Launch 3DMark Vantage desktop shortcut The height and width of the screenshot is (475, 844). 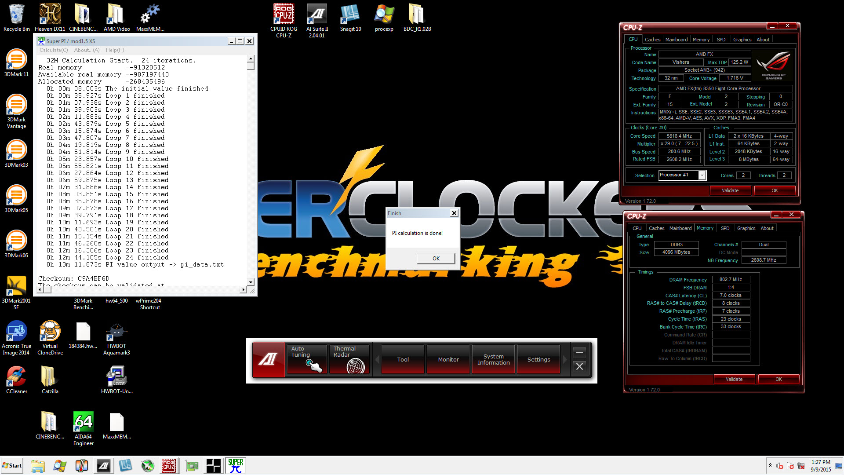(x=16, y=111)
